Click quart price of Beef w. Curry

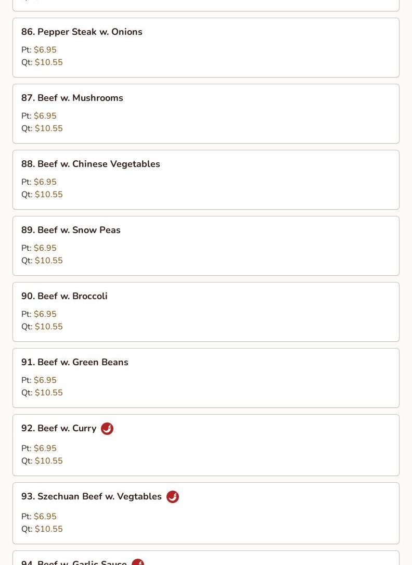49,461
